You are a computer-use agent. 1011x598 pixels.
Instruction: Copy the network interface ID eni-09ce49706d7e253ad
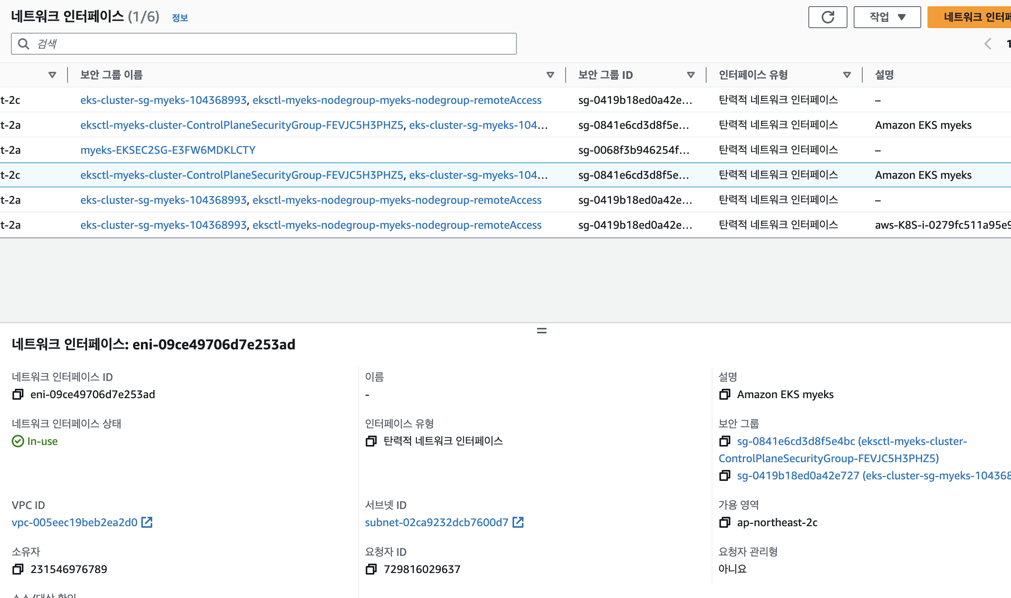[18, 394]
